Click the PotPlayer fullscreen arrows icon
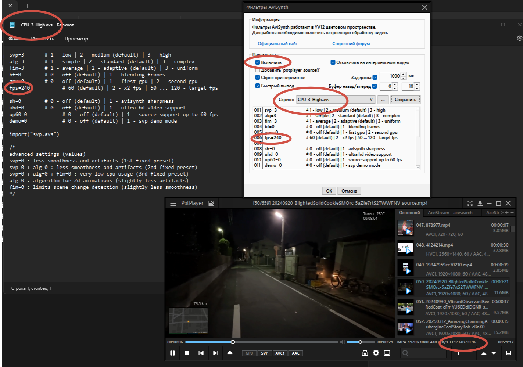Screen dimensions: 523x367 click(470, 203)
